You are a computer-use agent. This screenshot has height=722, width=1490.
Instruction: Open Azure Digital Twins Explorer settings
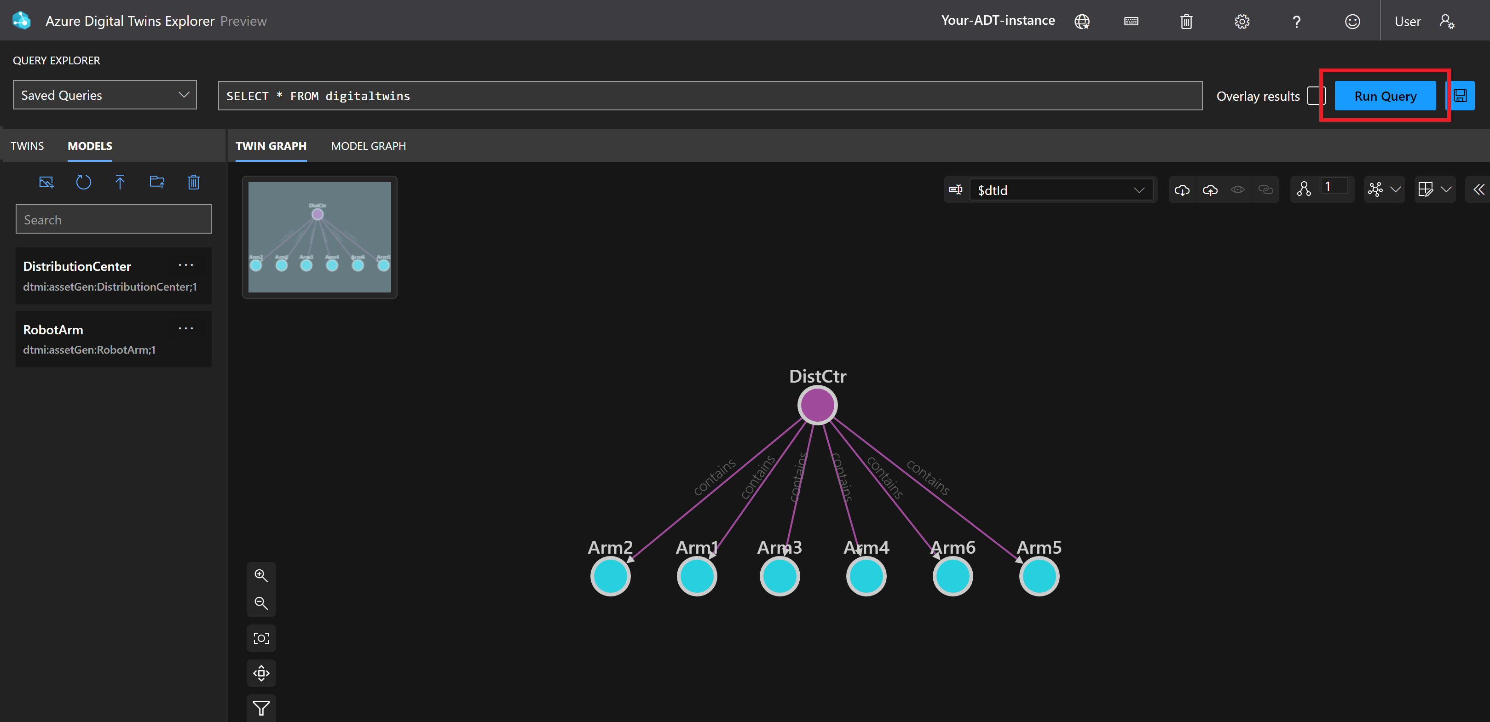click(x=1241, y=21)
